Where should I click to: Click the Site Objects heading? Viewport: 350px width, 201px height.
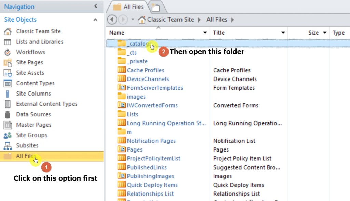(x=20, y=20)
